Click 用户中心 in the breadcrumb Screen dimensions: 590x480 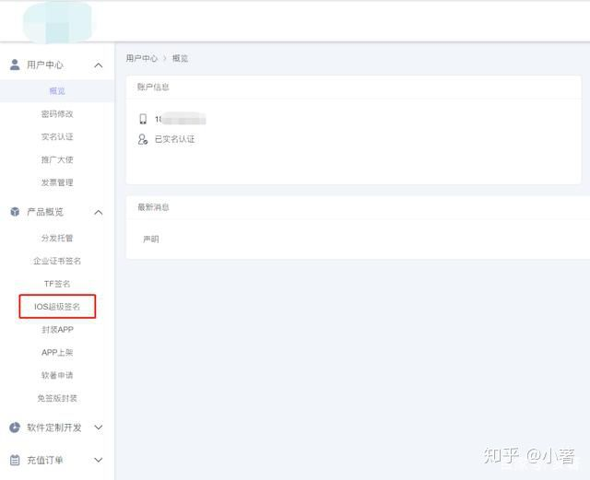tap(142, 58)
